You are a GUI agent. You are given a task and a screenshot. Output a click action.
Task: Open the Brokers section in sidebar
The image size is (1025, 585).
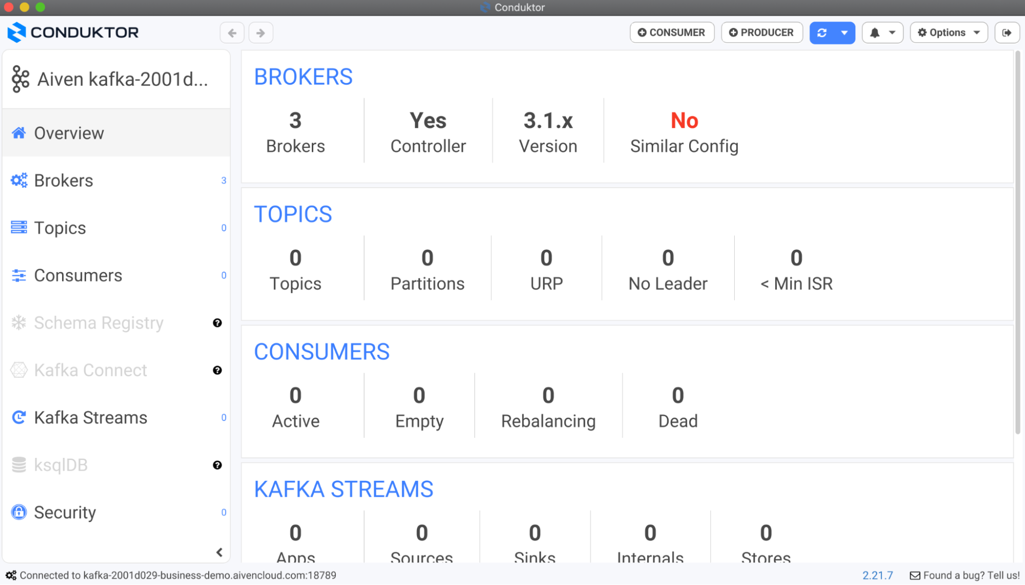pos(64,180)
